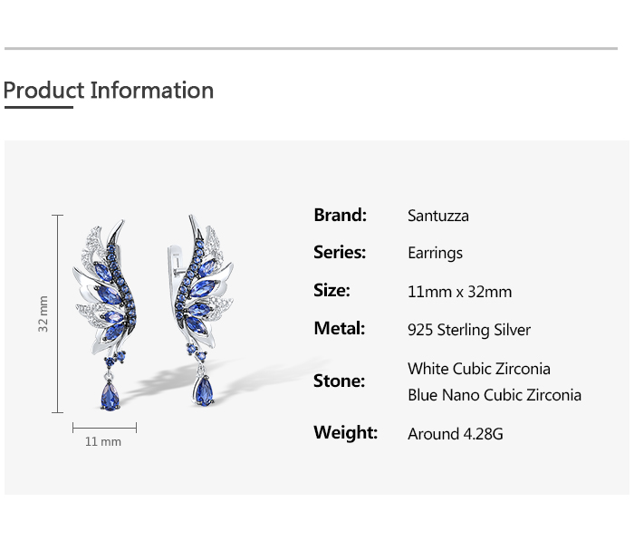Click the Earrings series value

(435, 254)
